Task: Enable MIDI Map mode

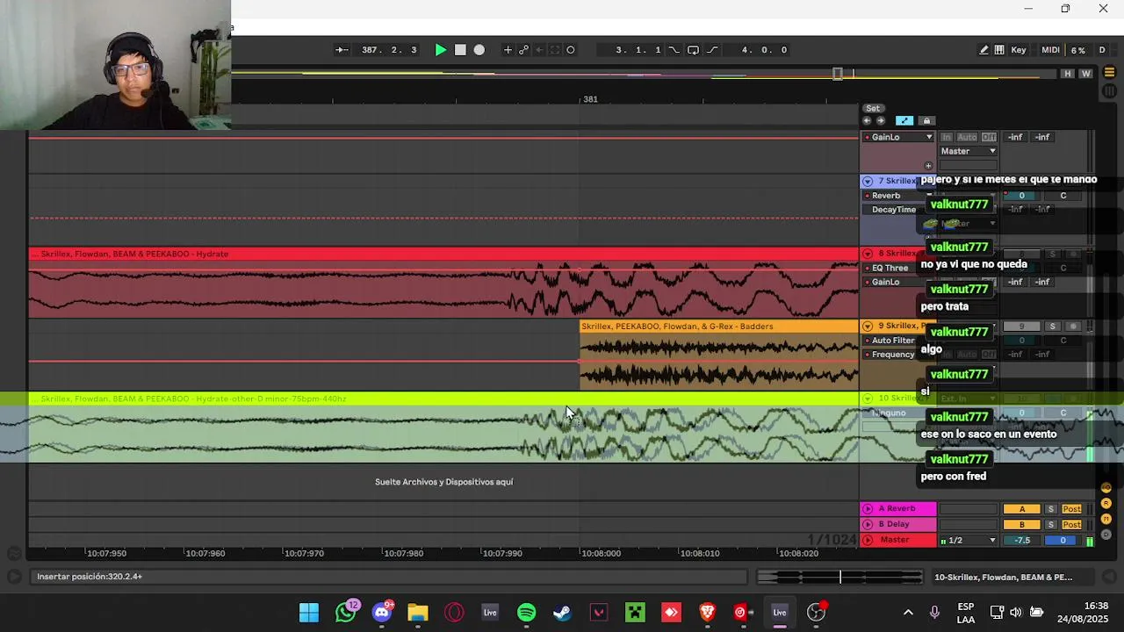Action: (x=1050, y=50)
